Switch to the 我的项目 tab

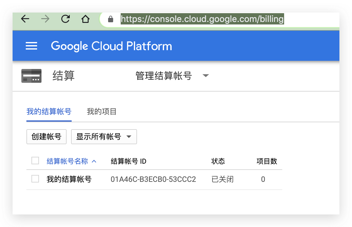[102, 112]
